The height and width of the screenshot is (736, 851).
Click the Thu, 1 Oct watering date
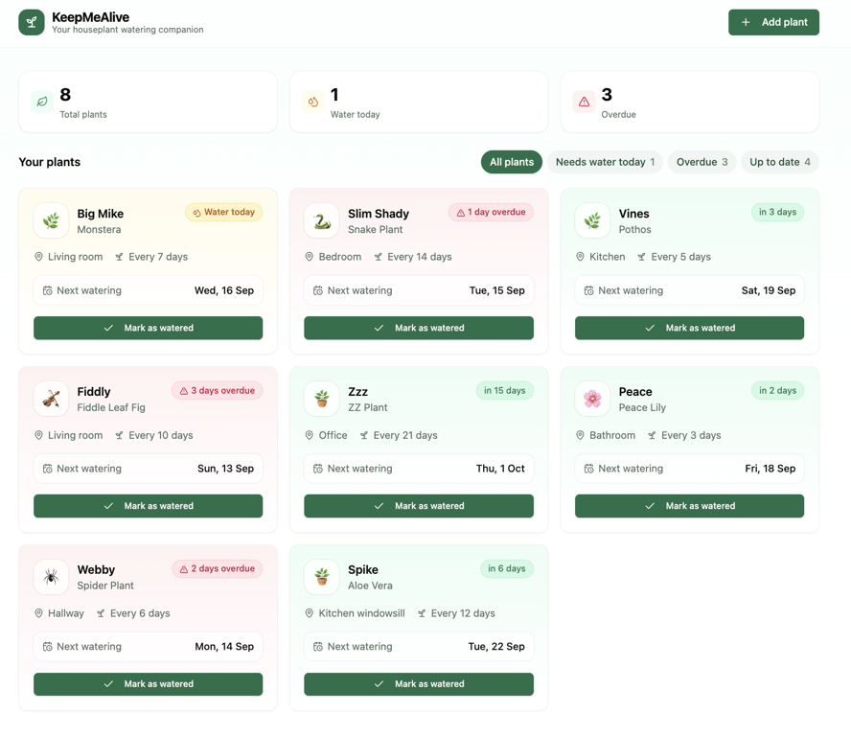click(500, 469)
